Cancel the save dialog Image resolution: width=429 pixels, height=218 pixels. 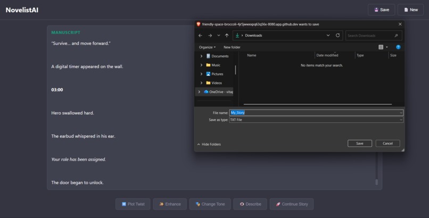tap(387, 144)
